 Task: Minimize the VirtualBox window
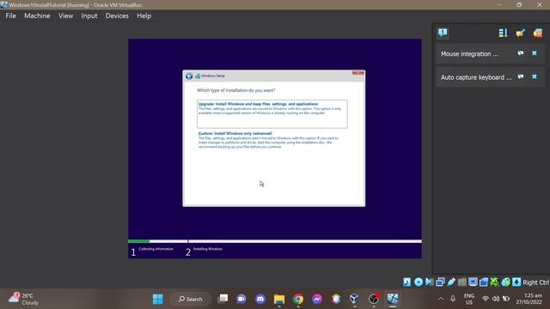tap(499, 5)
